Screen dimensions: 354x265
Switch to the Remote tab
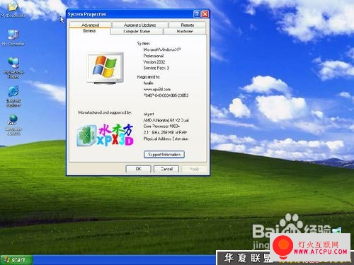[188, 25]
